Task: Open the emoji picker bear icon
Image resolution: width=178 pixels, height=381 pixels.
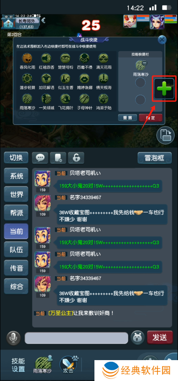Action: 137,337
